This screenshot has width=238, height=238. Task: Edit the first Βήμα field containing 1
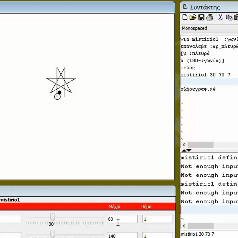[158, 219]
